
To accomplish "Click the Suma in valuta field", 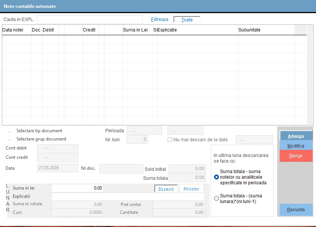I will 78,205.
